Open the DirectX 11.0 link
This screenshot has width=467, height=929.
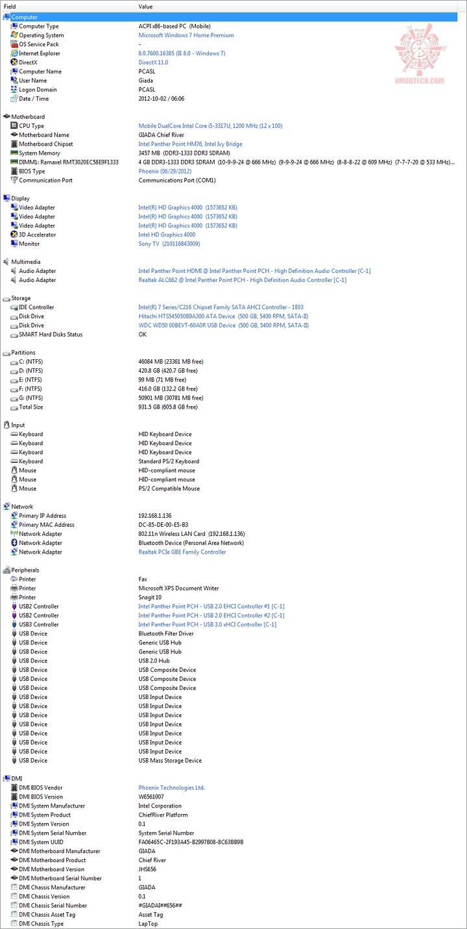[153, 62]
